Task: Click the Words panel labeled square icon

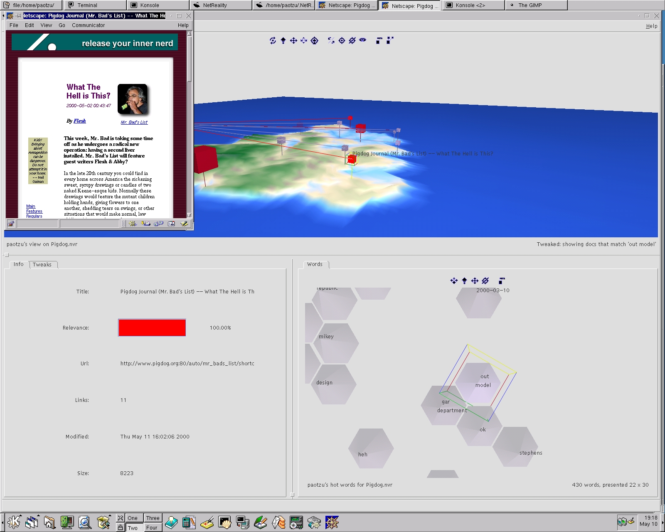Action: pyautogui.click(x=502, y=281)
